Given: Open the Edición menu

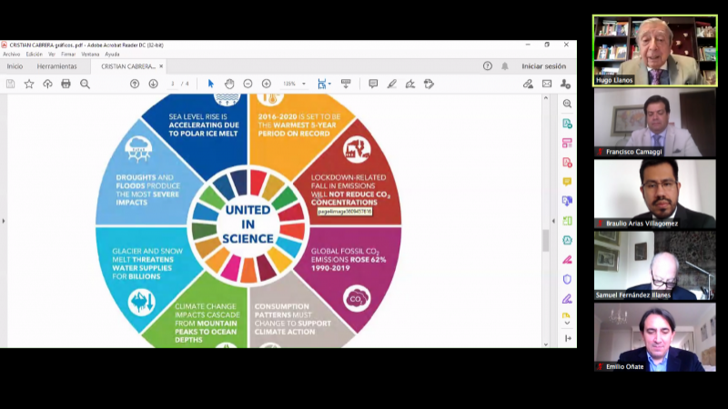Looking at the screenshot, I should [35, 55].
